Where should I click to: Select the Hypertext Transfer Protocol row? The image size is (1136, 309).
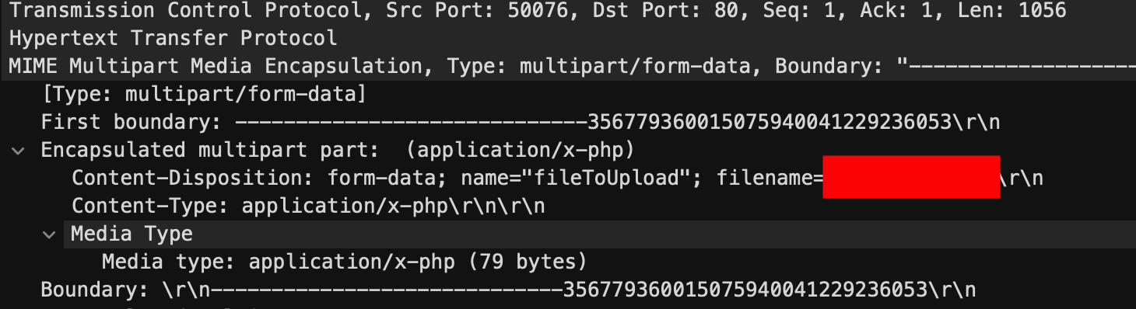(x=568, y=39)
